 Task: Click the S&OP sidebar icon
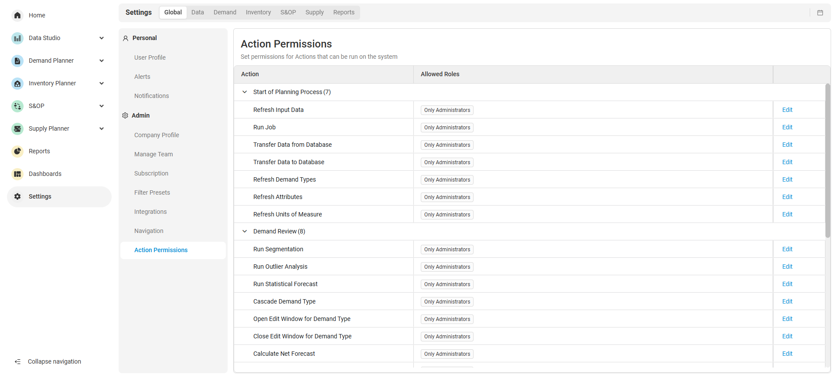(17, 106)
